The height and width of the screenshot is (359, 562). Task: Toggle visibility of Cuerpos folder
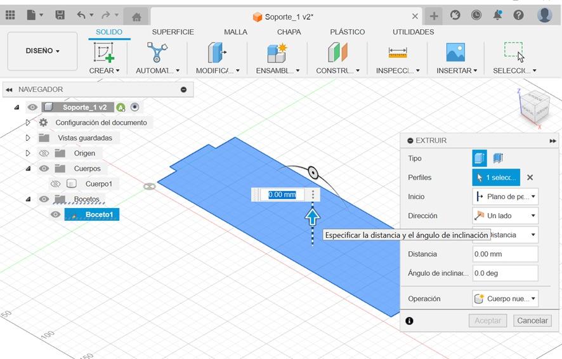coord(44,168)
